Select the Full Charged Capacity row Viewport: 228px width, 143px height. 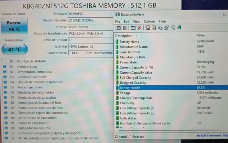point(171,77)
